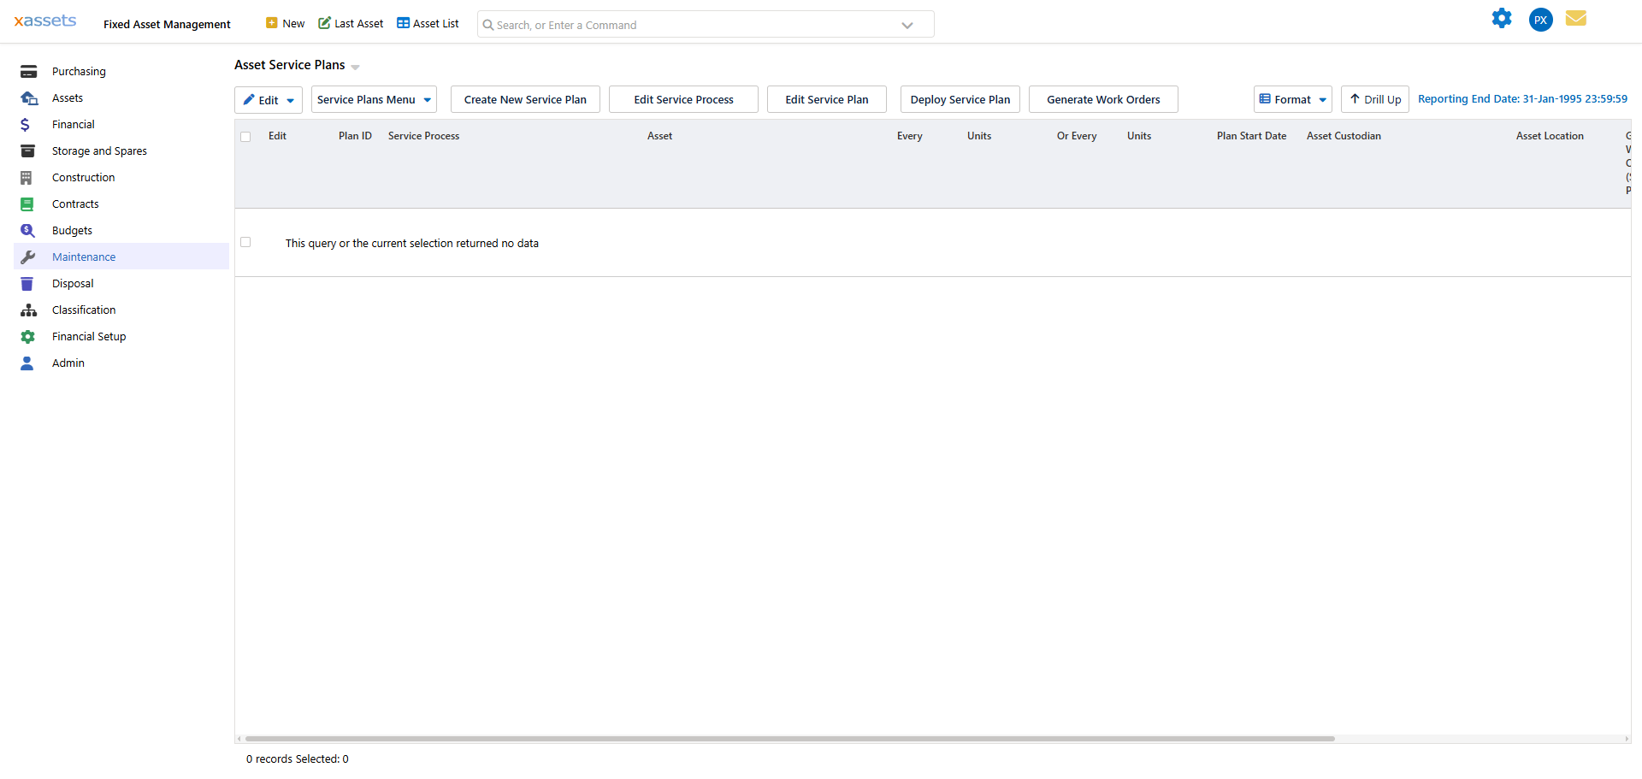Image resolution: width=1642 pixels, height=779 pixels.
Task: Open the Budgets section
Action: tap(74, 230)
